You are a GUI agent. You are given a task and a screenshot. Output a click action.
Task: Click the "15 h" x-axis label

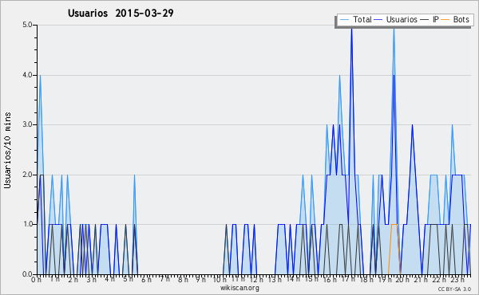coord(311,280)
